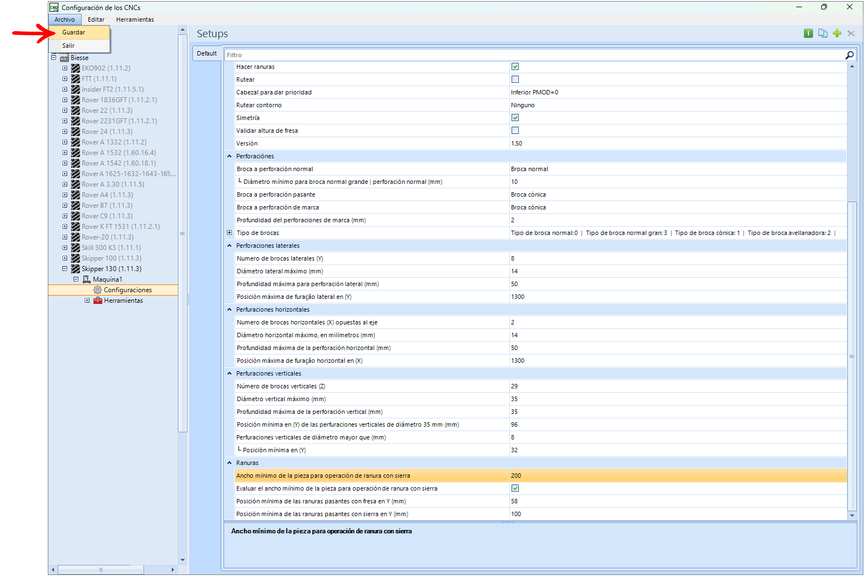Click Cabezal para dar prioridad value field
The height and width of the screenshot is (580, 864).
(x=678, y=92)
